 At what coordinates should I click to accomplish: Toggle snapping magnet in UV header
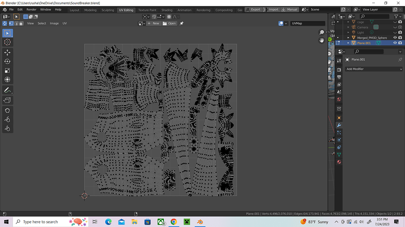pyautogui.click(x=154, y=17)
